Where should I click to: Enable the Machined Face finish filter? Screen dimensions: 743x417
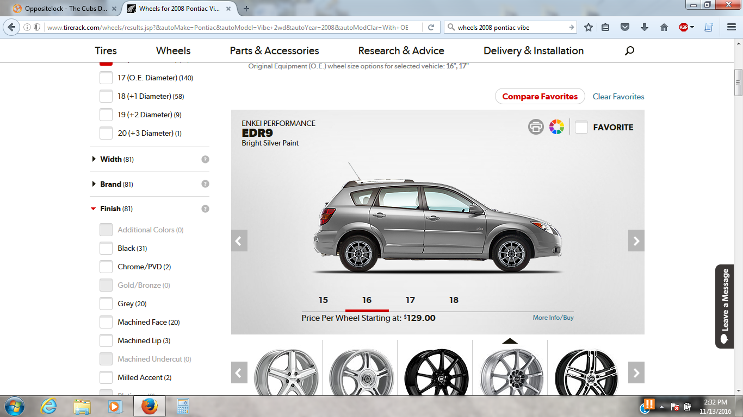pos(106,322)
